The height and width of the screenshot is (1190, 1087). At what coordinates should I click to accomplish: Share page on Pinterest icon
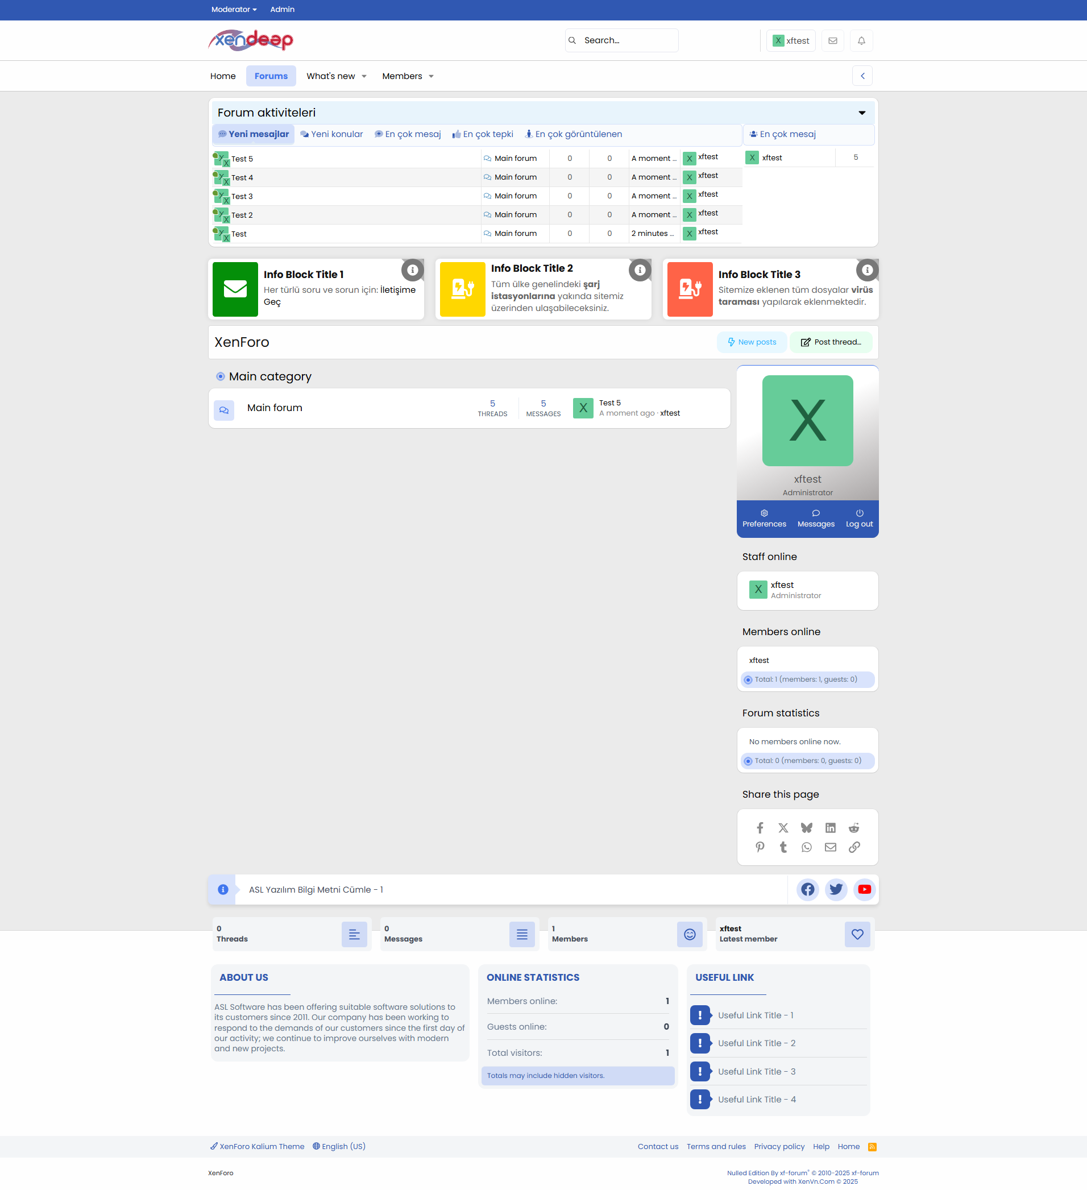click(760, 847)
